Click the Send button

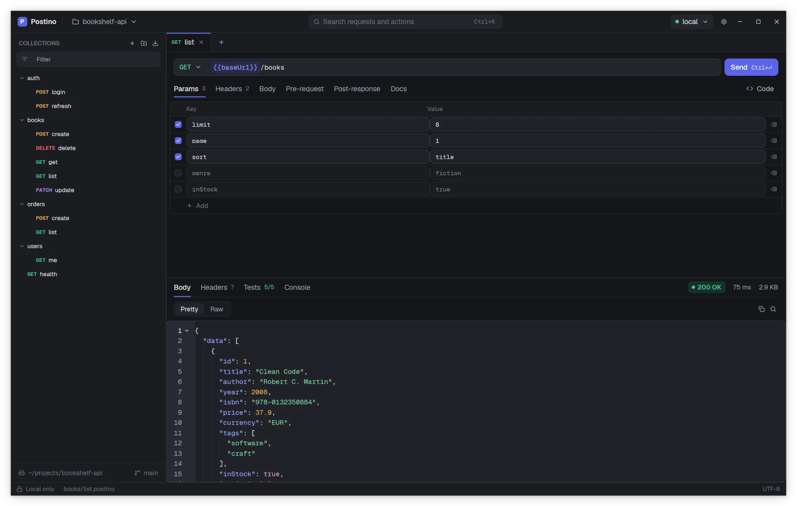[x=751, y=67]
